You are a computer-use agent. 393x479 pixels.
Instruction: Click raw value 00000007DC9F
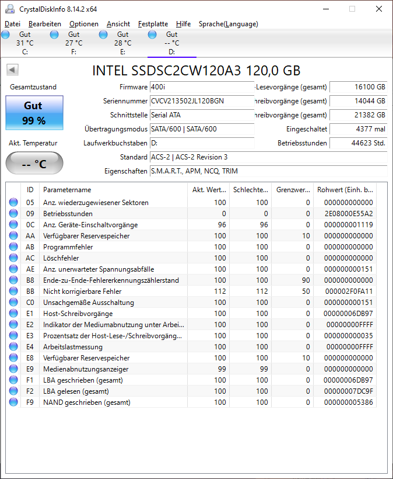[349, 391]
